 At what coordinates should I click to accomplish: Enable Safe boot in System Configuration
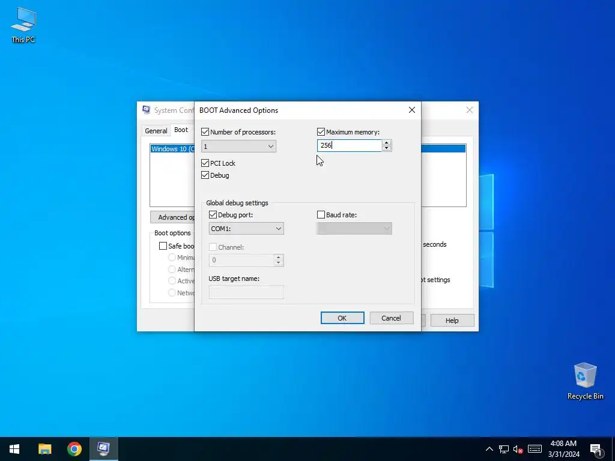pos(163,246)
